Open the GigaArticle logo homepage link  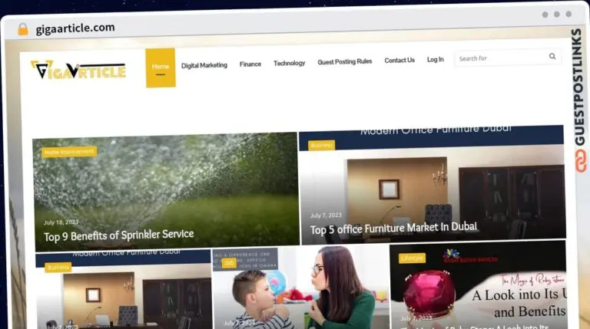click(78, 70)
